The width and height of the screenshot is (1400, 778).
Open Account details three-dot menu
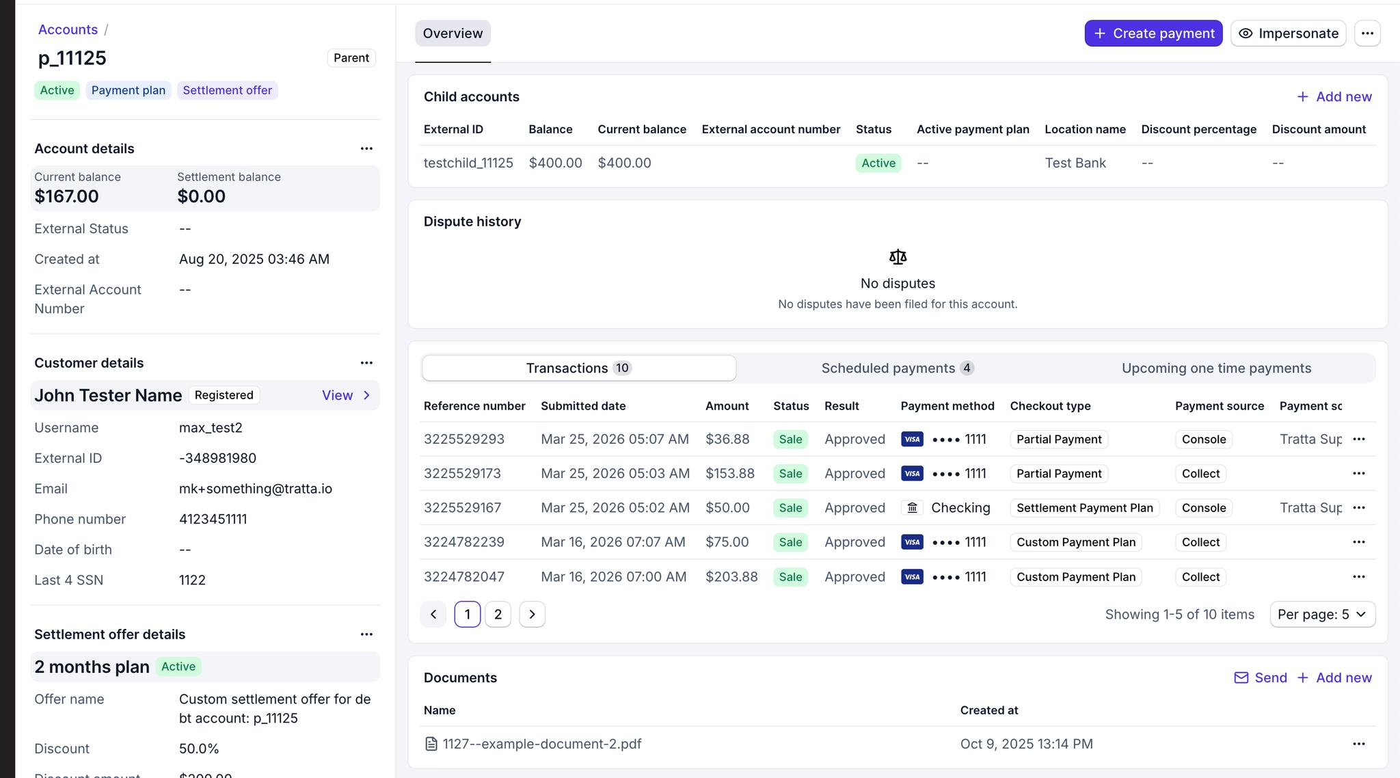point(366,148)
